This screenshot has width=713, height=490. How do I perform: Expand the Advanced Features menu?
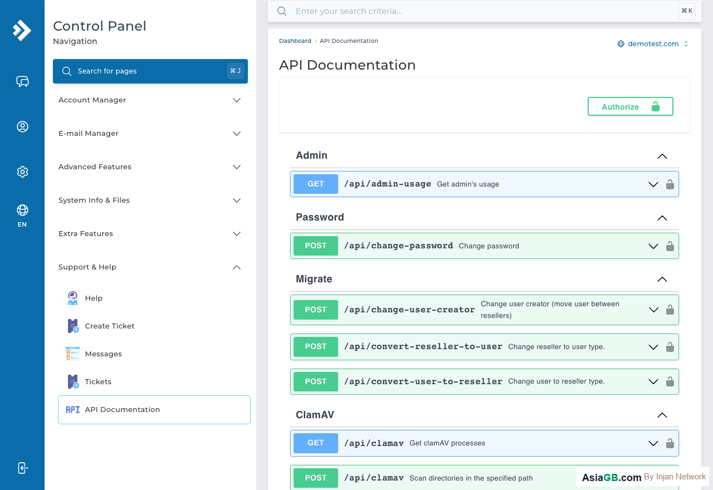(x=150, y=167)
